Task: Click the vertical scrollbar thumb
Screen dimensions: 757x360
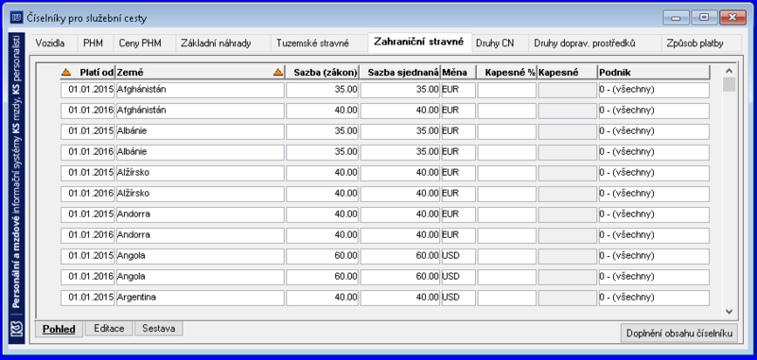Action: click(729, 84)
